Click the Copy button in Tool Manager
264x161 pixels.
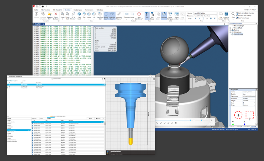(90, 118)
